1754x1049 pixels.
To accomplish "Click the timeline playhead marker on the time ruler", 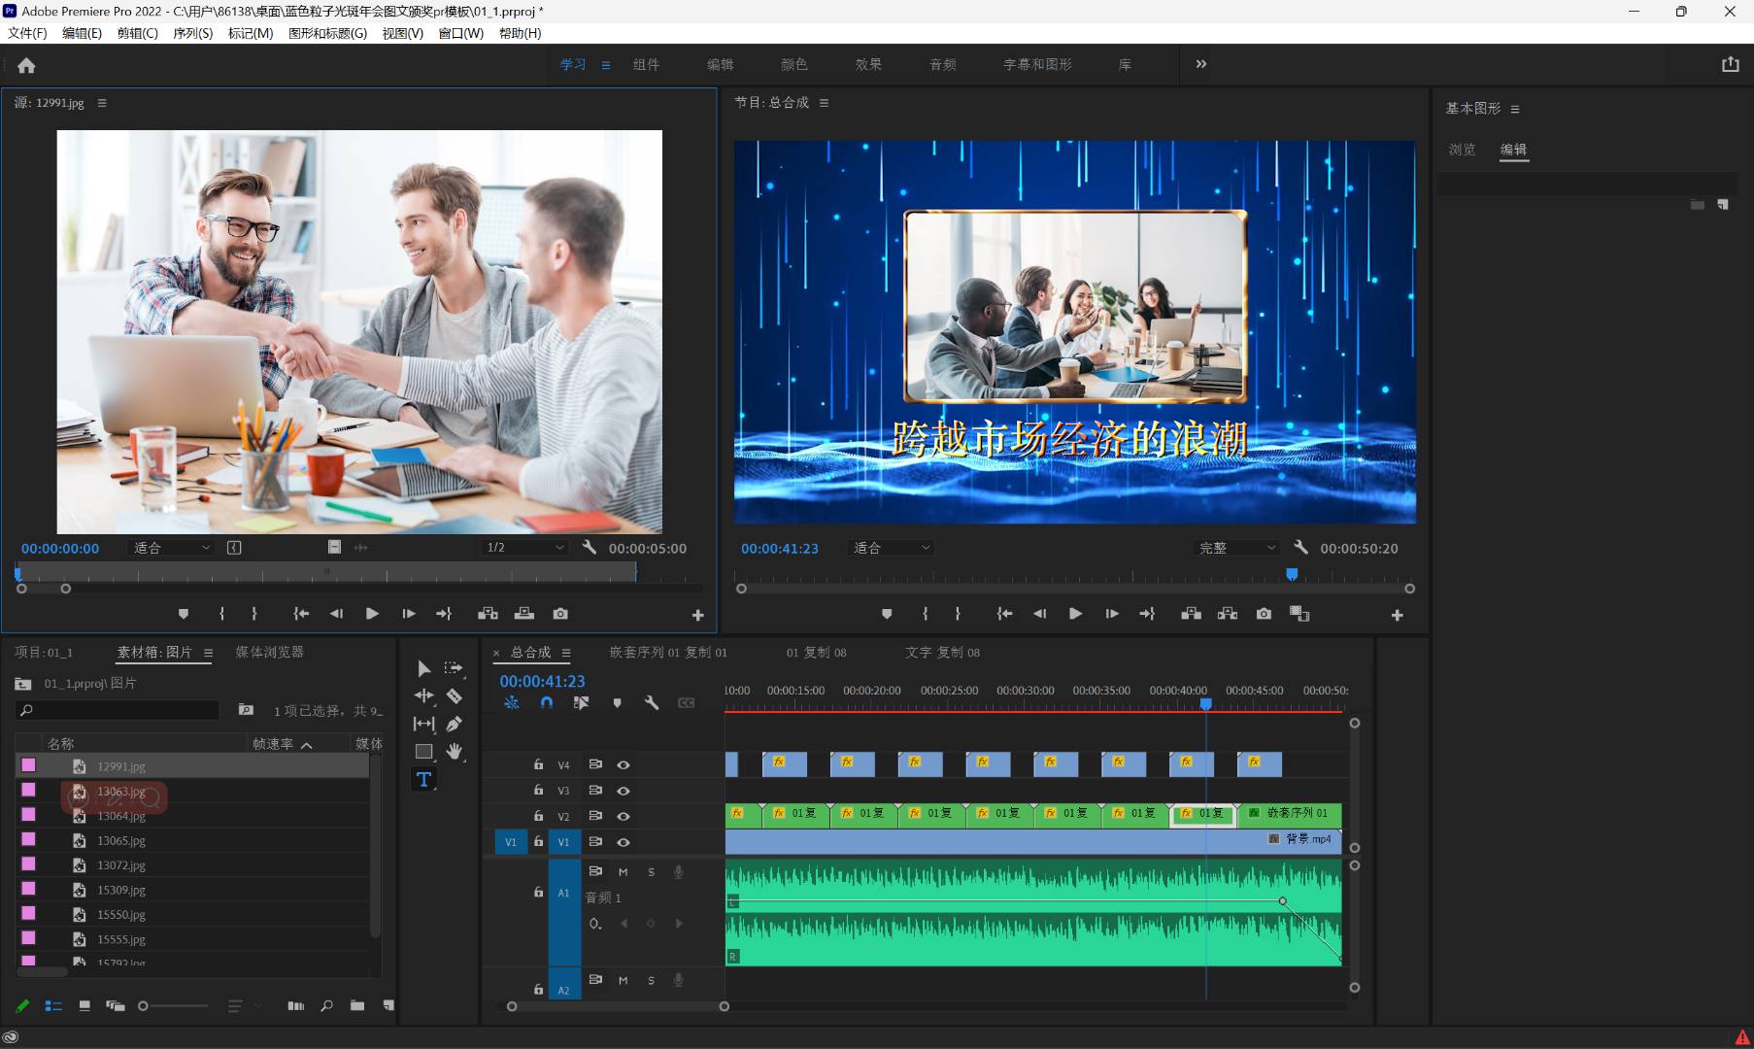I will click(1205, 703).
